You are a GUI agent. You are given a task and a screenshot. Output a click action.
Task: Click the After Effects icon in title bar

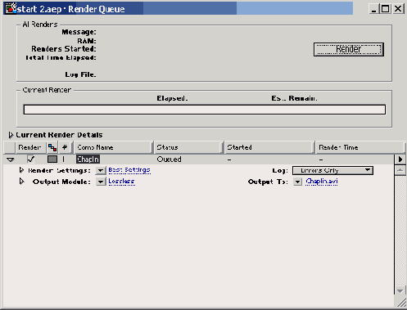pos(11,8)
